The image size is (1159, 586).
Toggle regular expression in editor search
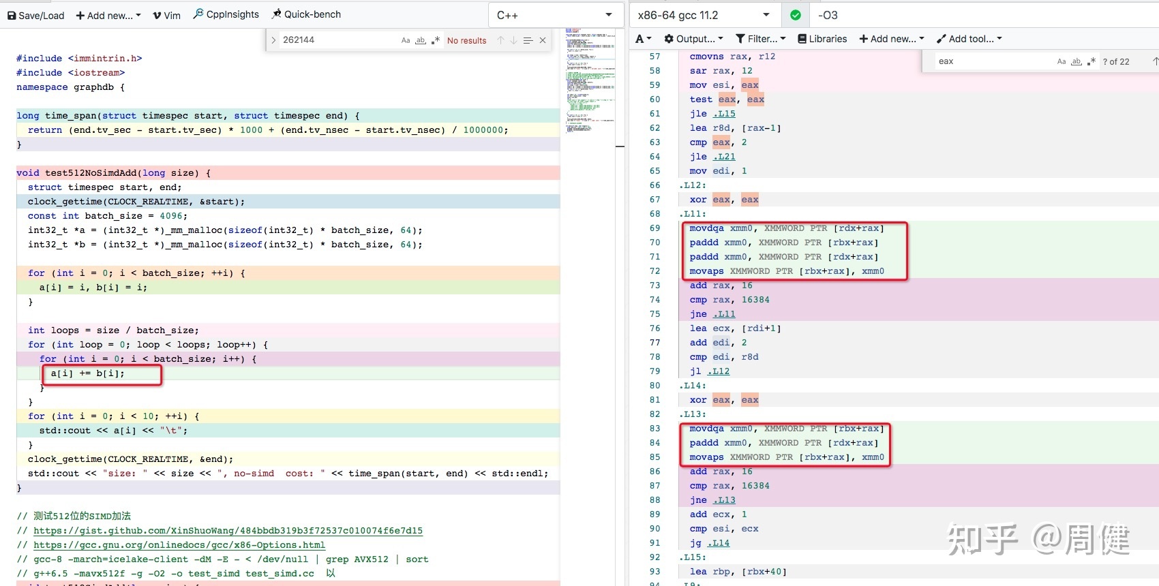point(436,40)
